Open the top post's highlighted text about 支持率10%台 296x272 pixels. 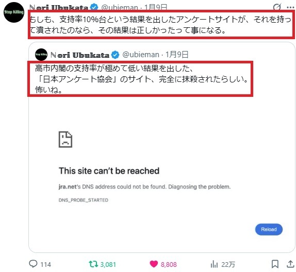161,25
